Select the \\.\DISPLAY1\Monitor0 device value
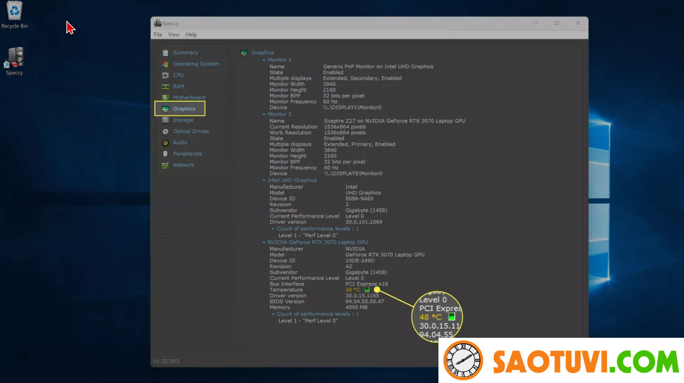The image size is (684, 383). pyautogui.click(x=352, y=108)
